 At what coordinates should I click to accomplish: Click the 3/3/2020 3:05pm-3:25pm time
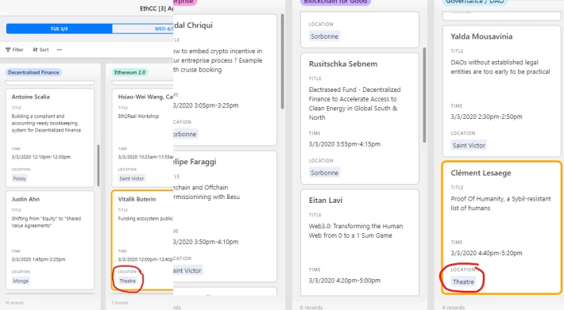point(206,105)
